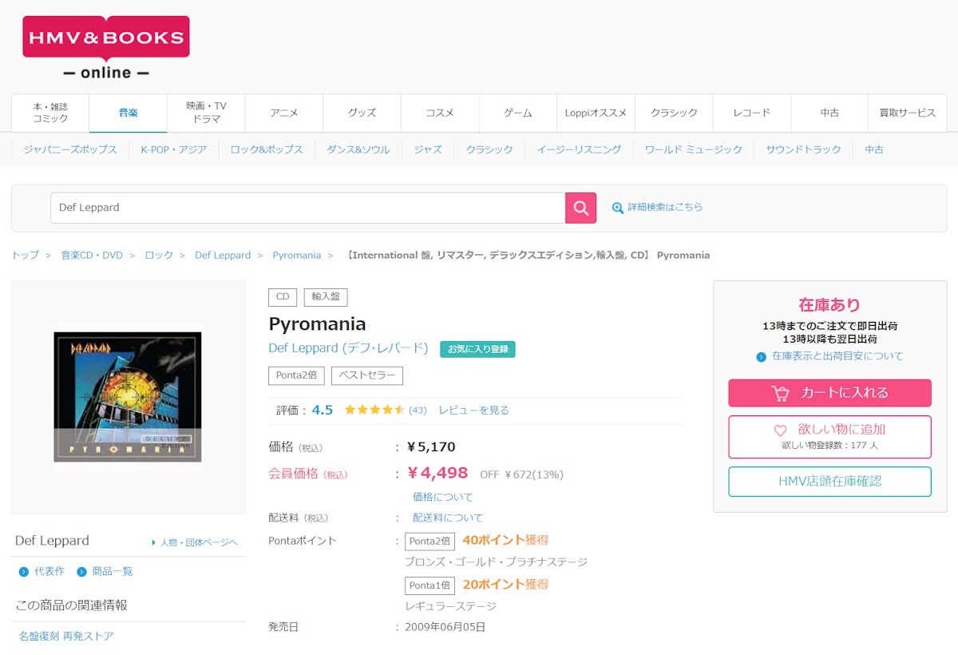Open the 本・雑誌コミック tab

click(50, 113)
